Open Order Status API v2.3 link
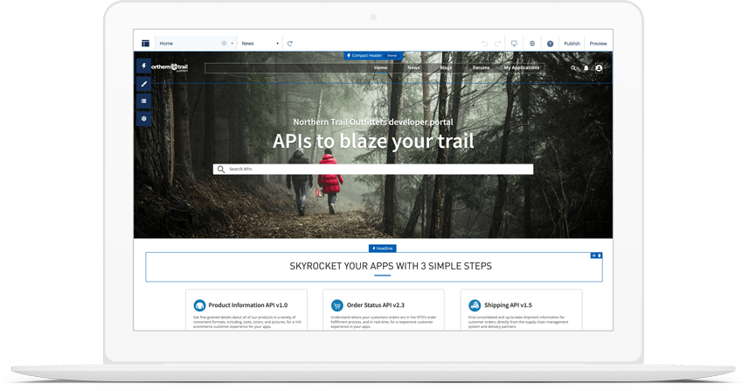749x391 pixels. (x=376, y=305)
